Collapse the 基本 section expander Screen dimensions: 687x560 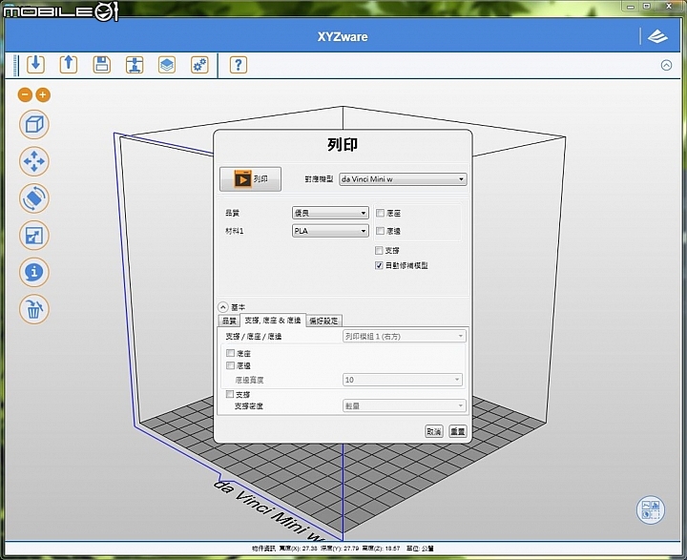pyautogui.click(x=223, y=307)
